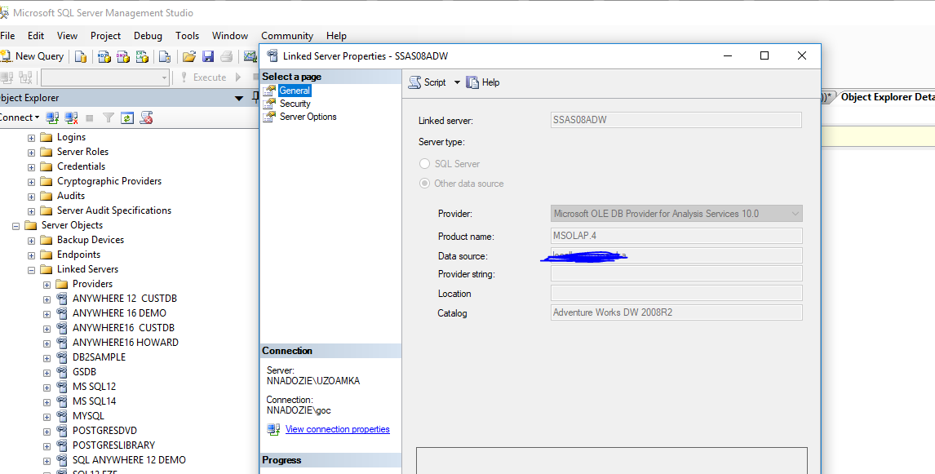Open the File menu

point(8,36)
